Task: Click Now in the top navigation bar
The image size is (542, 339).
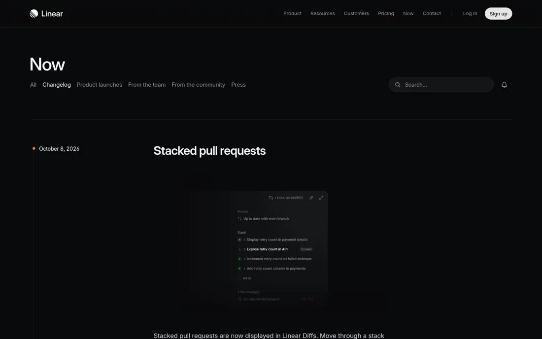Action: coord(408,13)
